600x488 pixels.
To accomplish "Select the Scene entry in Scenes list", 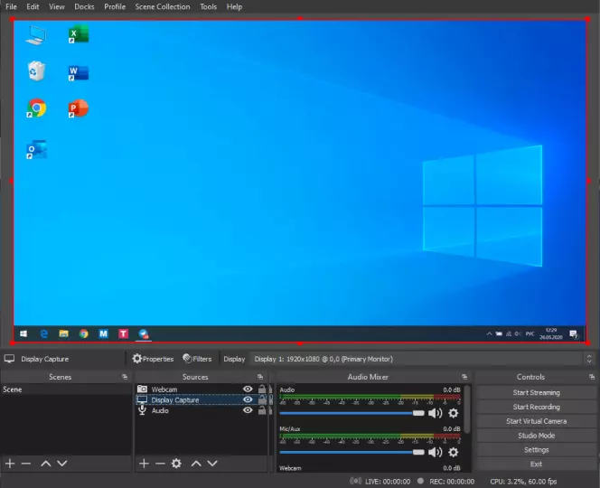I will [66, 389].
